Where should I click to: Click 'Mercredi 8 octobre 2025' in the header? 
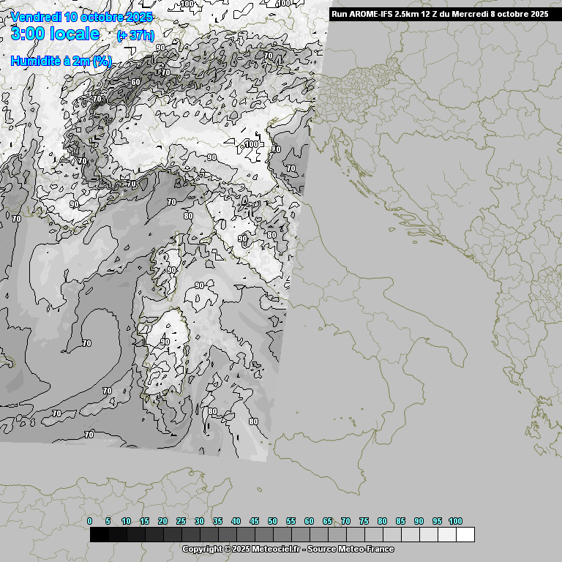coord(506,14)
